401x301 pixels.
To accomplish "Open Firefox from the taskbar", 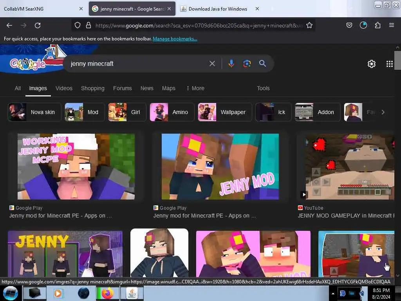I will pyautogui.click(x=108, y=293).
